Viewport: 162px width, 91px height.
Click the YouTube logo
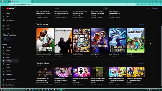(x=10, y=8)
